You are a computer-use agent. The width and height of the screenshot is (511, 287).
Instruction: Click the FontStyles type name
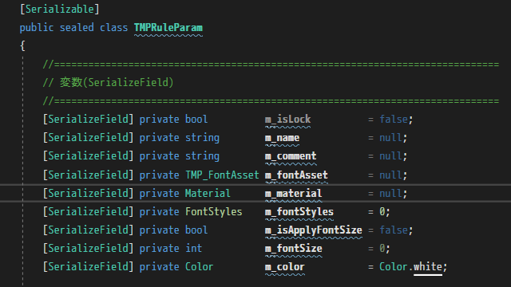tap(214, 212)
